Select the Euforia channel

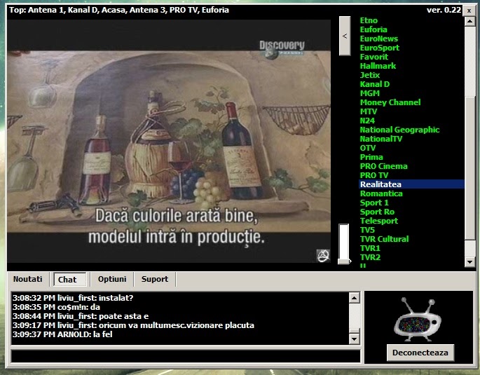[373, 29]
